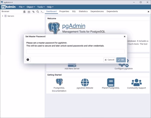The height and width of the screenshot is (118, 151).
Task: Click the View Data grid icon
Action: click(29, 12)
